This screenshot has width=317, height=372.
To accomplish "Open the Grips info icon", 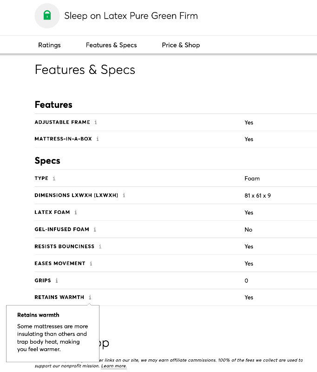I will pos(57,280).
